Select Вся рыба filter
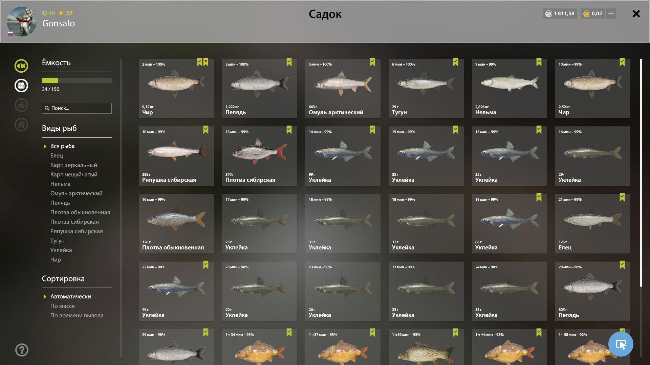 [x=62, y=146]
